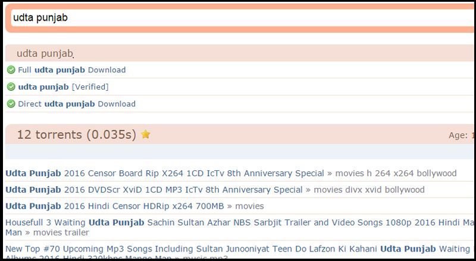
Task: Click the 12 torrents (0.035s) results heading
Action: (x=77, y=135)
